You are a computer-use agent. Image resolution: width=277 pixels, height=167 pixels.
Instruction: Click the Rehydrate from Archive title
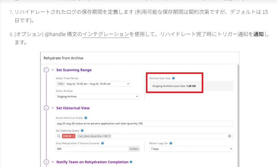(x=63, y=58)
